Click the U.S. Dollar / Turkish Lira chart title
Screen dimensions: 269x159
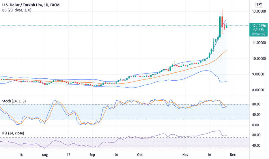(31, 5)
